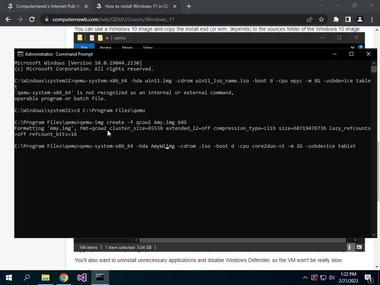Toggle Chrome side panel

(x=348, y=19)
